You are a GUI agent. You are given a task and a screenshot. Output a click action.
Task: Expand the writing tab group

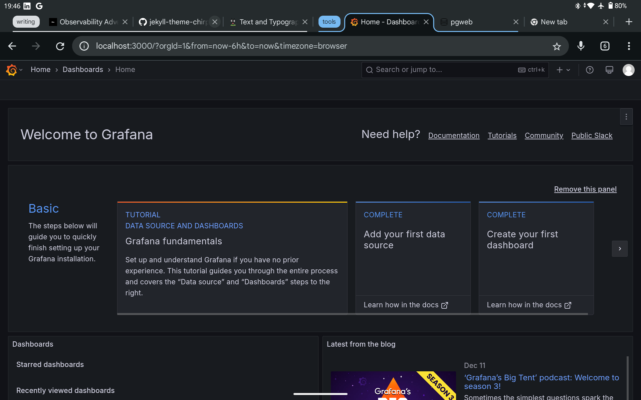[26, 22]
